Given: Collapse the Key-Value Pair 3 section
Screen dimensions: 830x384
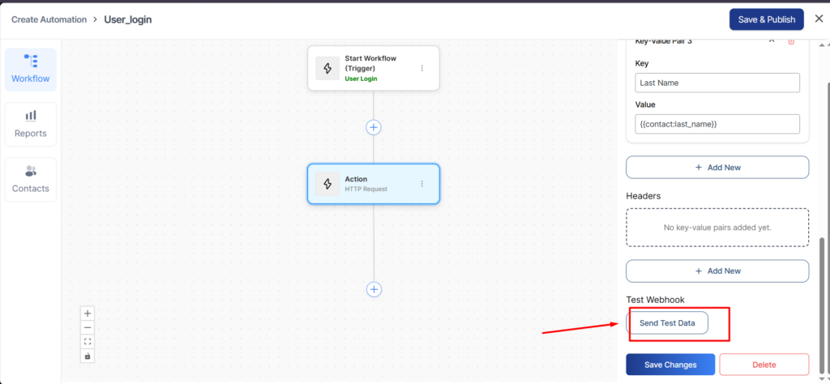Looking at the screenshot, I should [771, 41].
